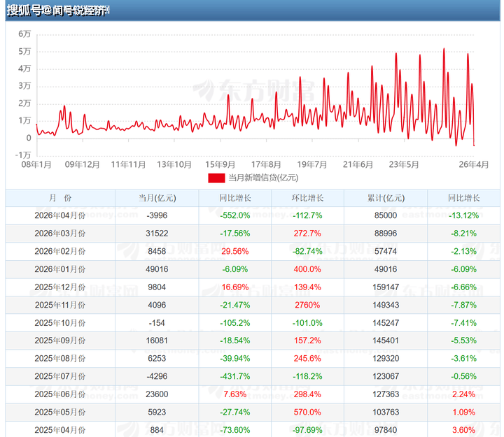Select the 2025年08月份 row label
The height and width of the screenshot is (437, 504).
(60, 359)
